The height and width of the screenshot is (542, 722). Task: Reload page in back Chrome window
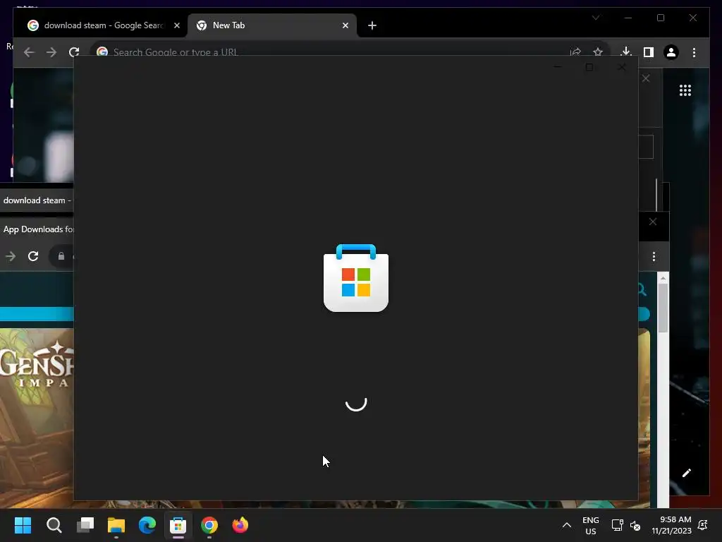click(33, 256)
